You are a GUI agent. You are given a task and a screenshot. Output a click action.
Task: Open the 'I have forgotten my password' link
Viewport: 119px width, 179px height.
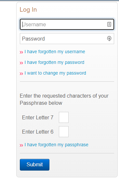[x=54, y=63]
